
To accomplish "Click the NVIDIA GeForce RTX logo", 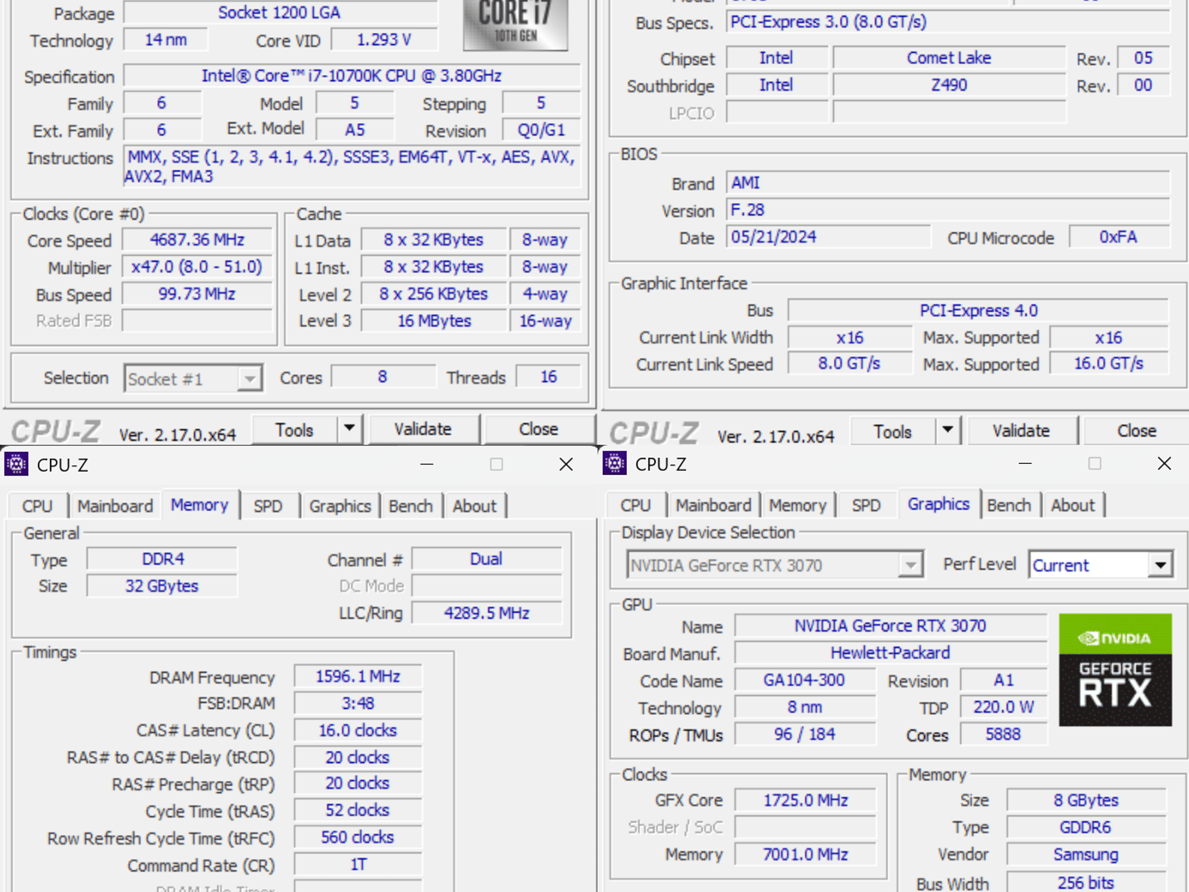I will [x=1115, y=670].
